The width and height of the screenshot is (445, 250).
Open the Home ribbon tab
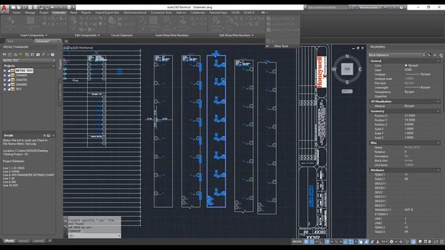17,12
